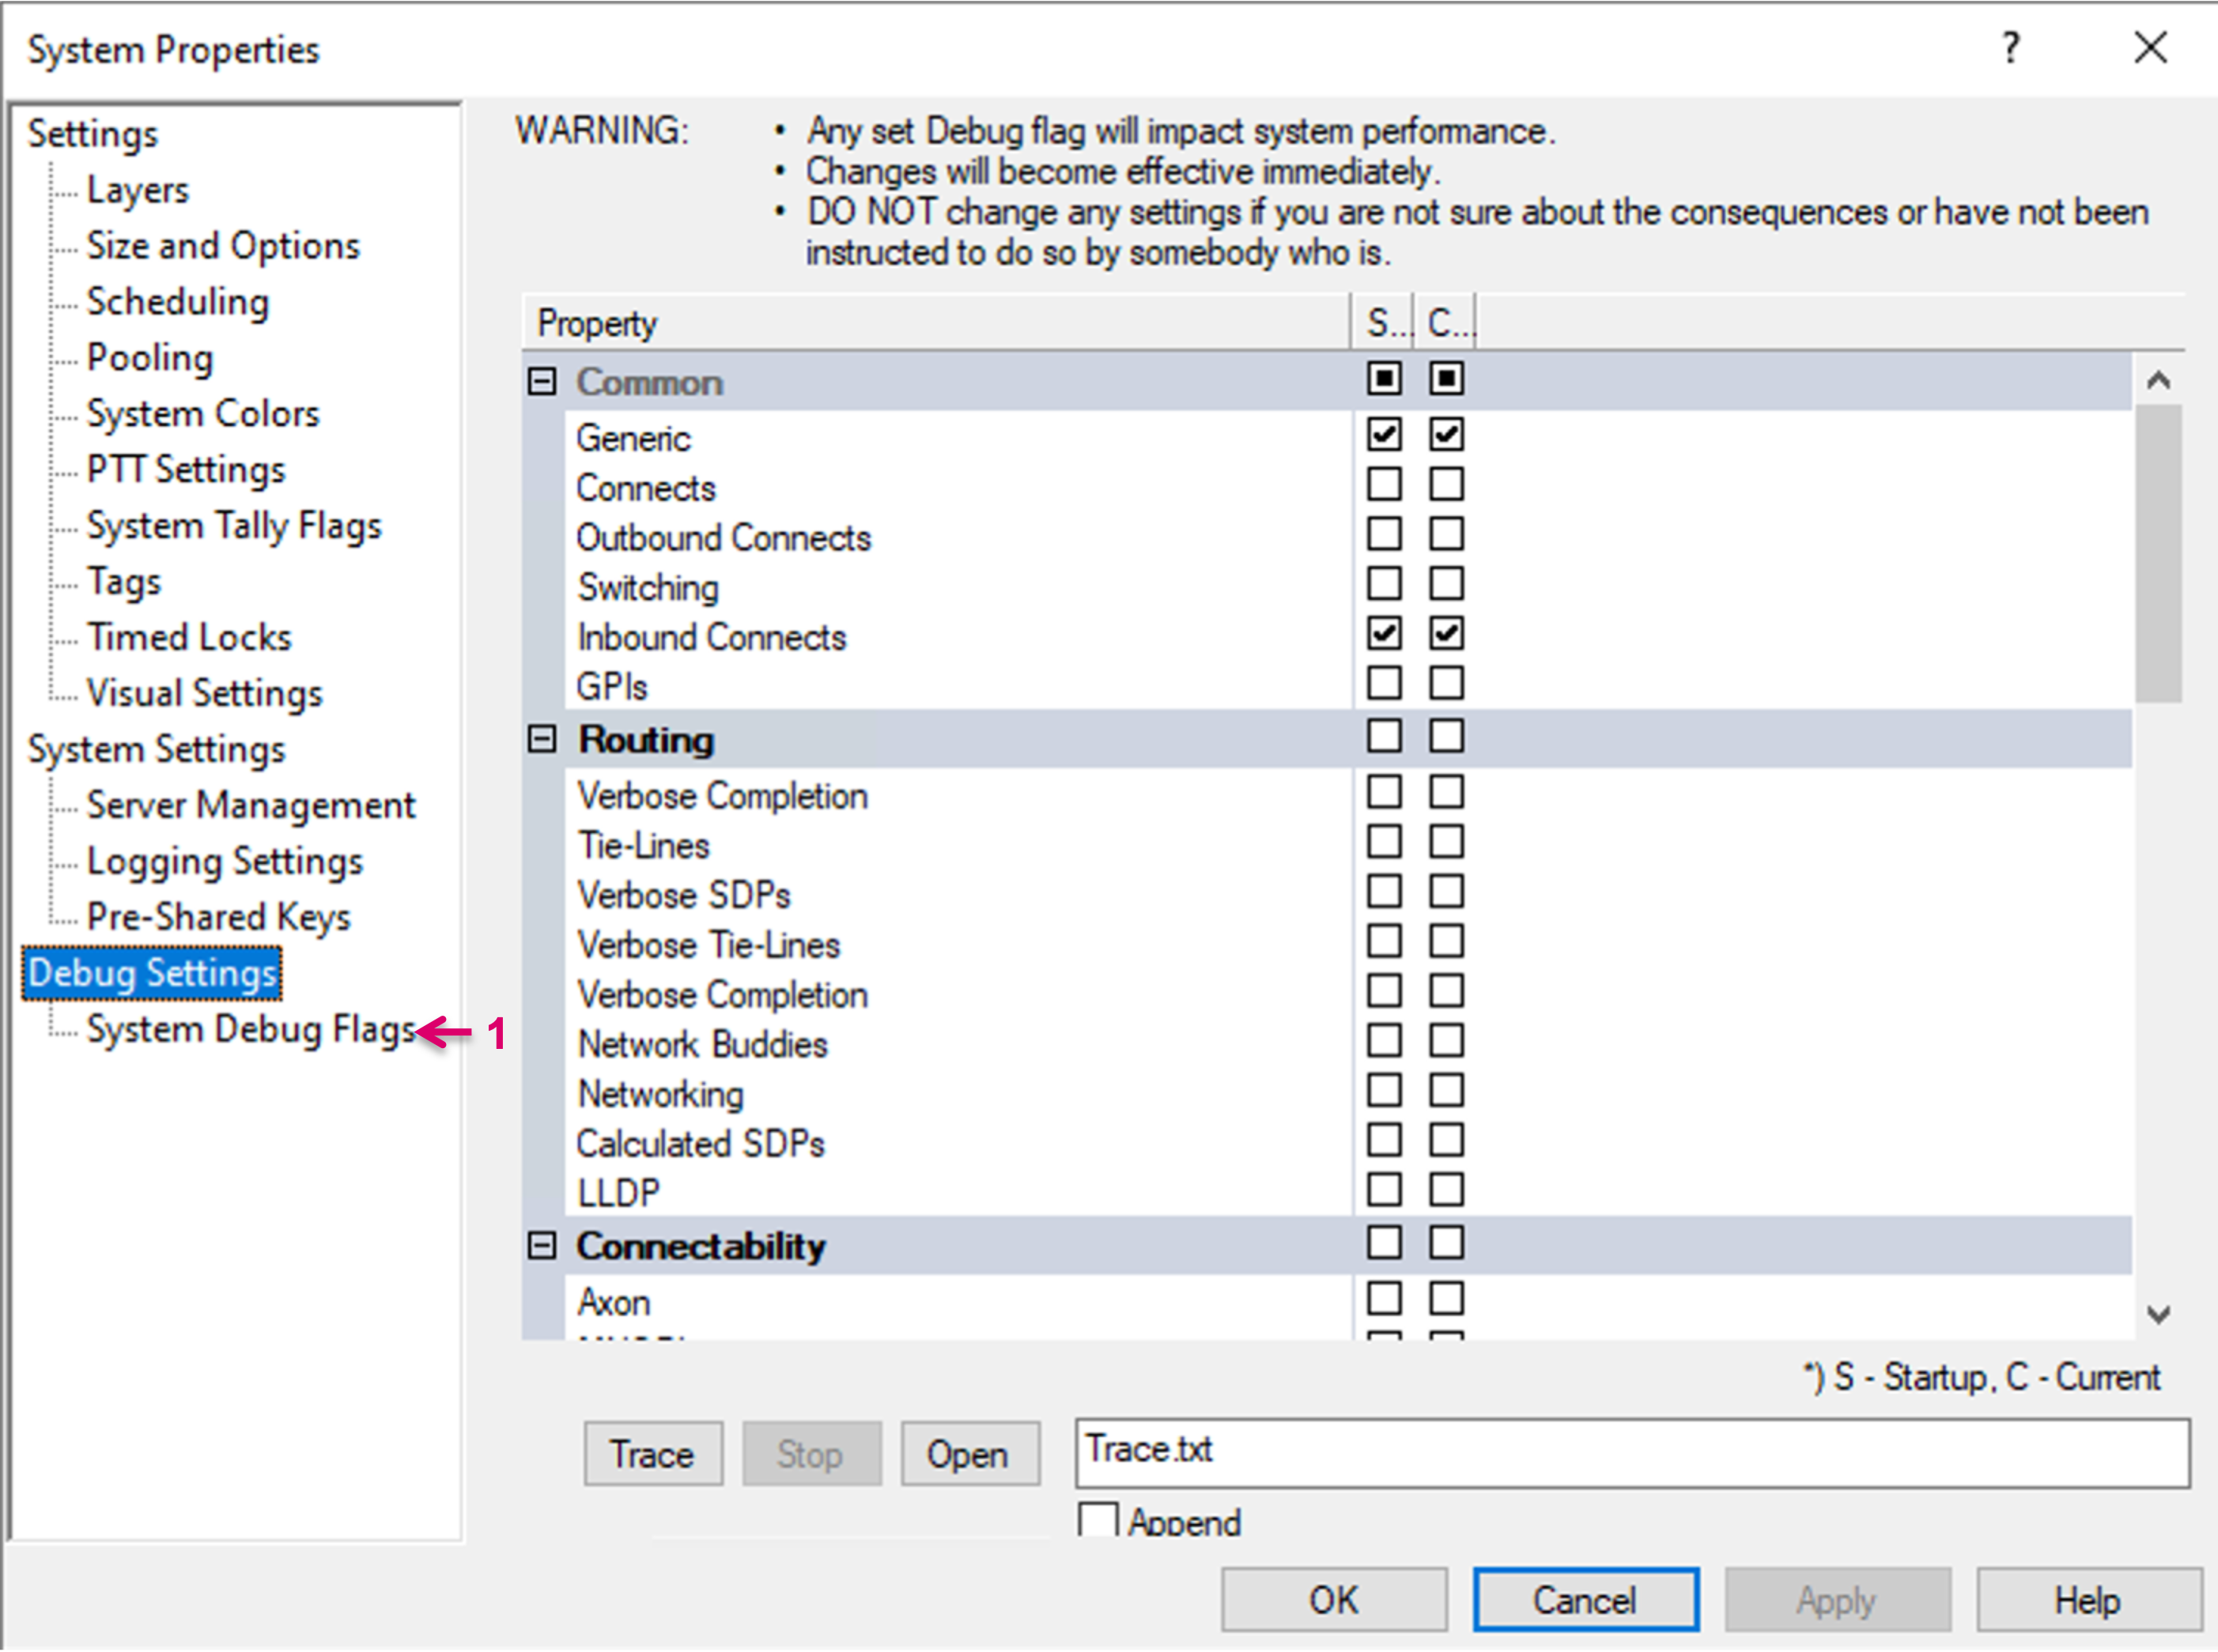The image size is (2218, 1652).
Task: Collapse the Common property group
Action: coord(541,381)
